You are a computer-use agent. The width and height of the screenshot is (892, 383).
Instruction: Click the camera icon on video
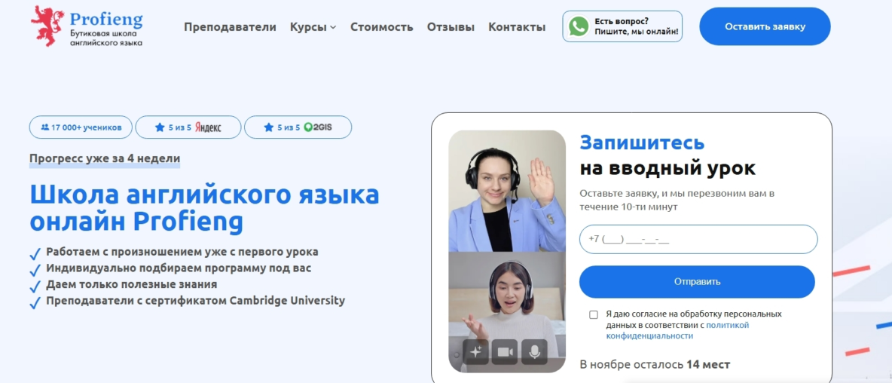pyautogui.click(x=505, y=351)
